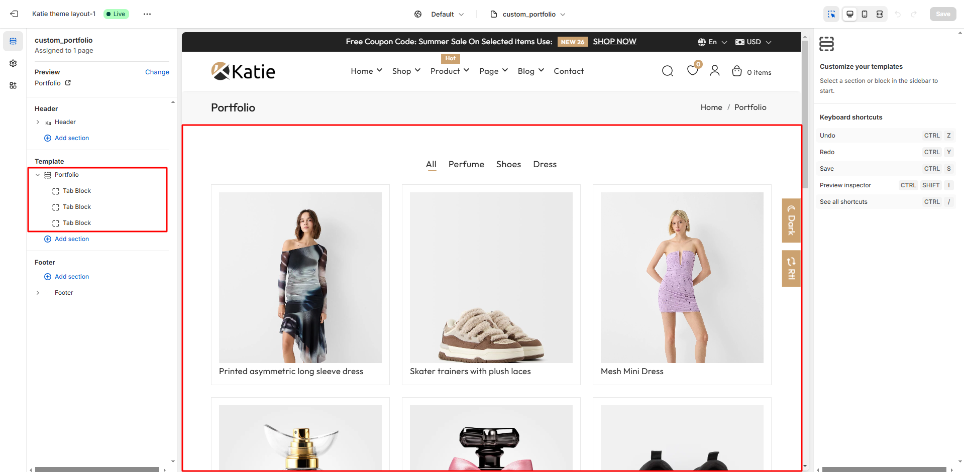Click the Mesh Mini Dress product image
964x472 pixels.
point(682,277)
